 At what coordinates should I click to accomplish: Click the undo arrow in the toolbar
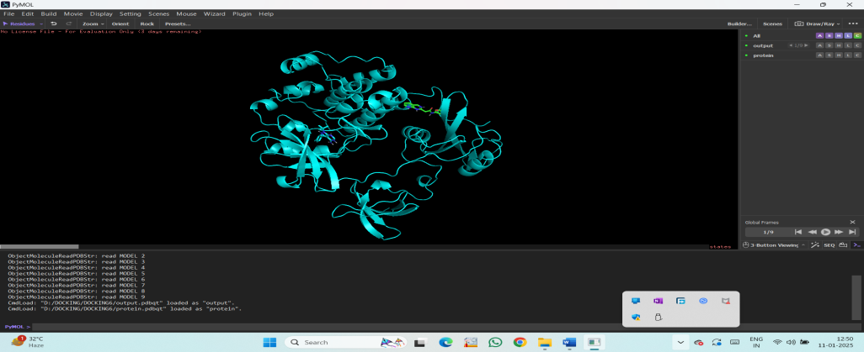coord(53,24)
